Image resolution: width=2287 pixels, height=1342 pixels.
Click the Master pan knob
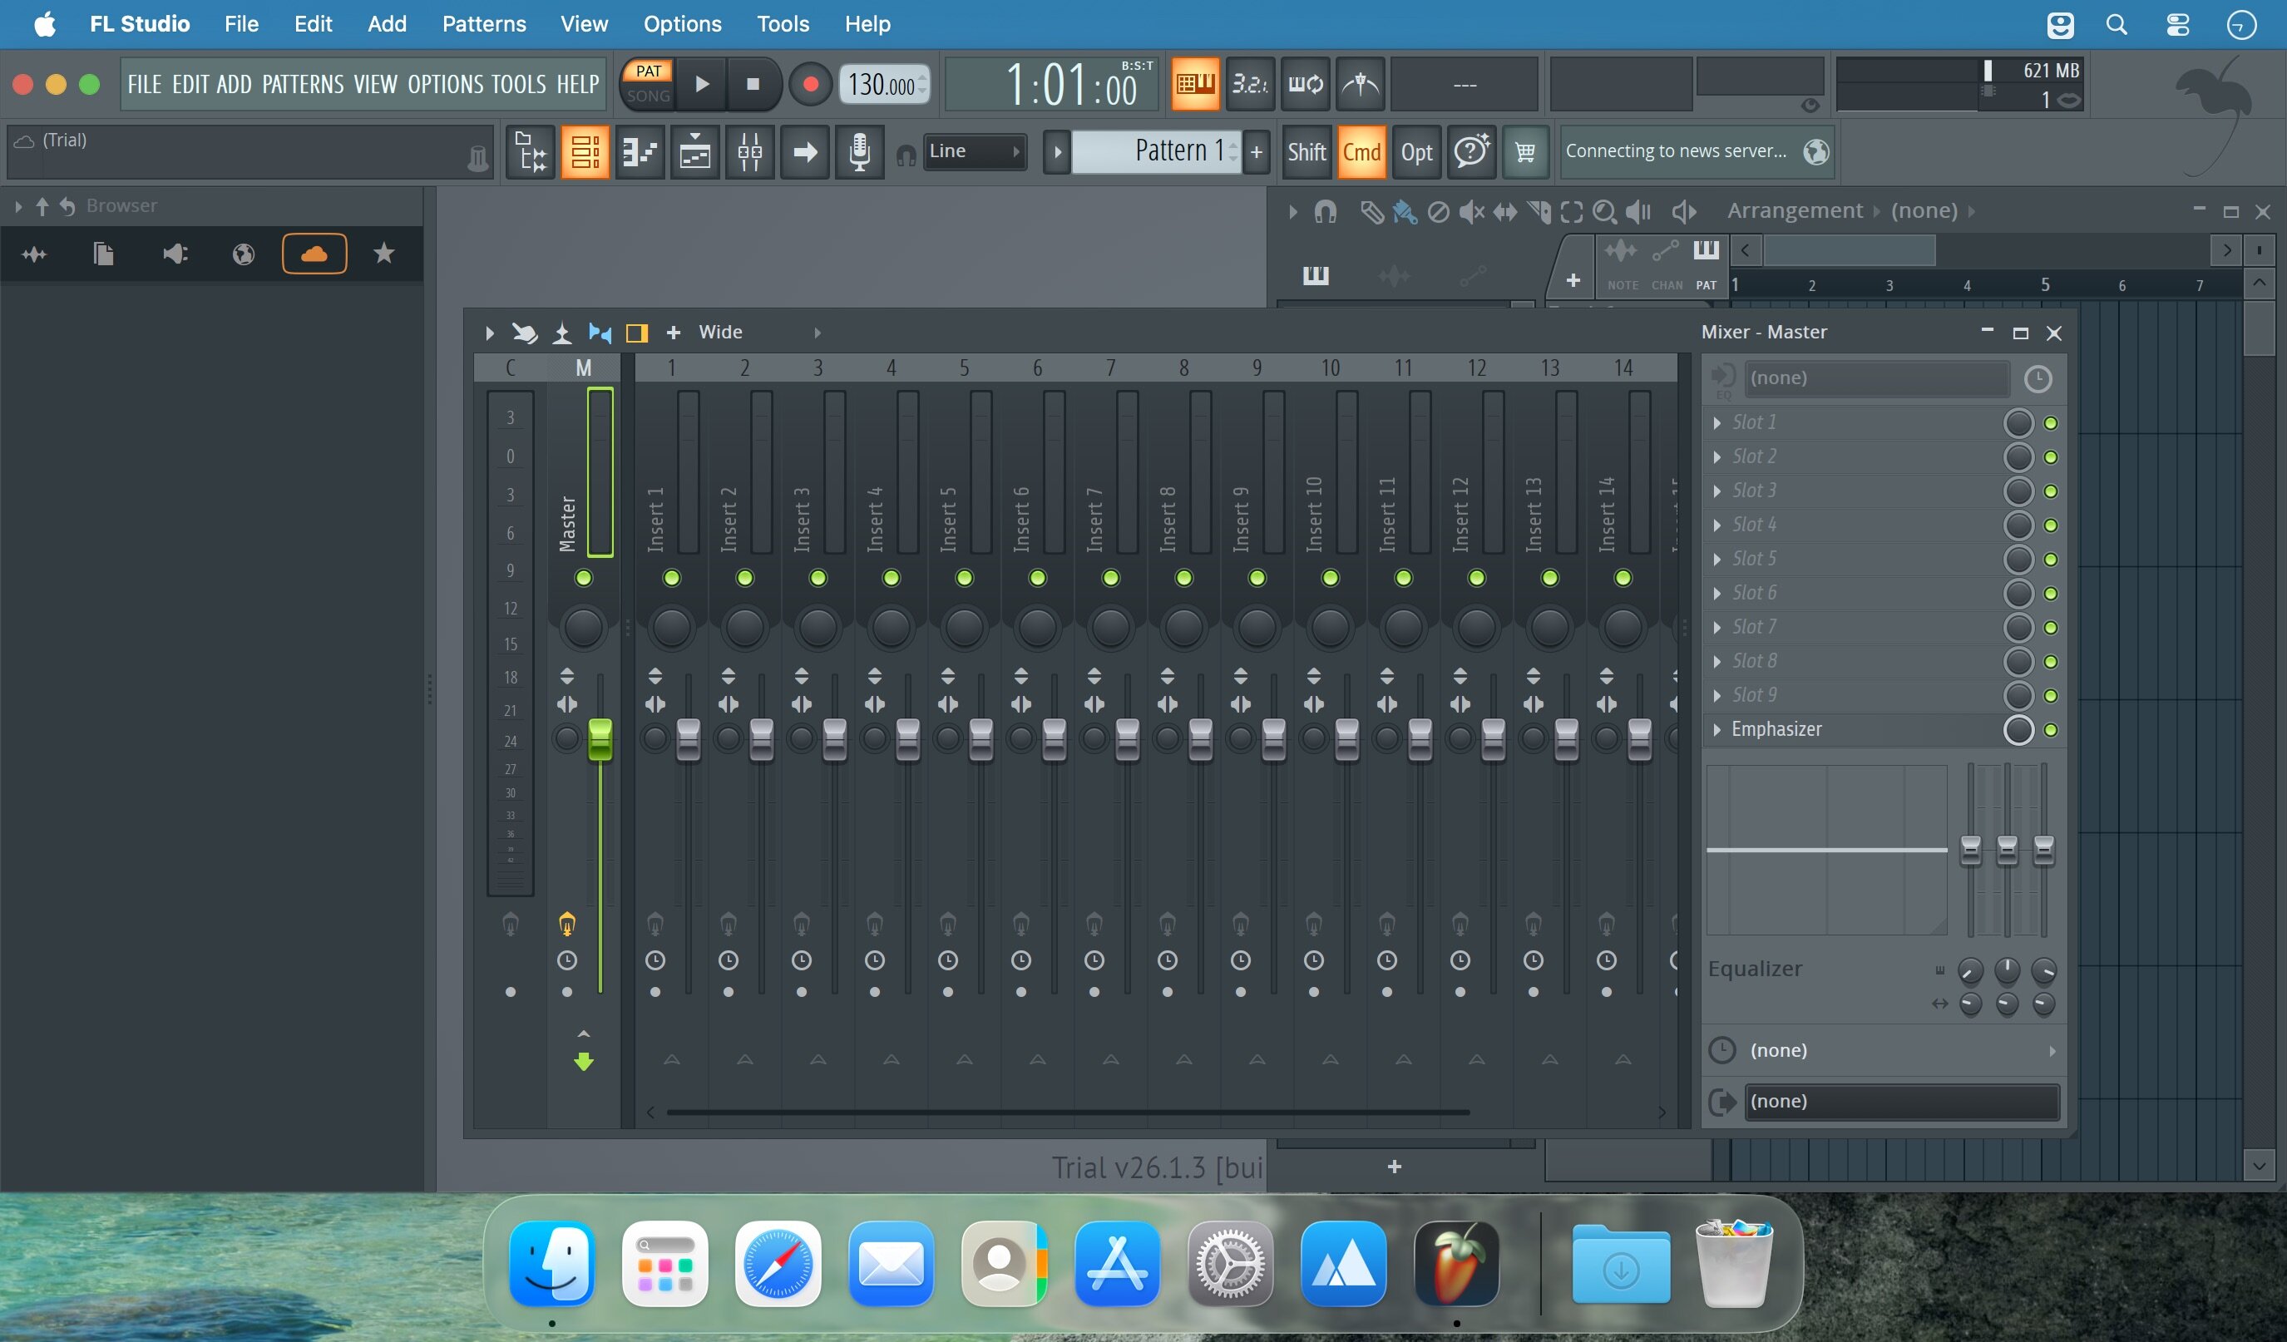point(584,627)
